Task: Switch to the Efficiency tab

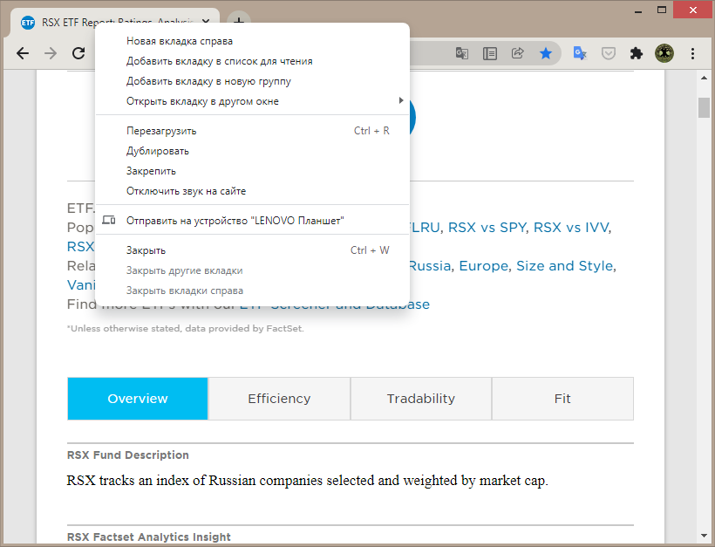Action: coord(279,399)
